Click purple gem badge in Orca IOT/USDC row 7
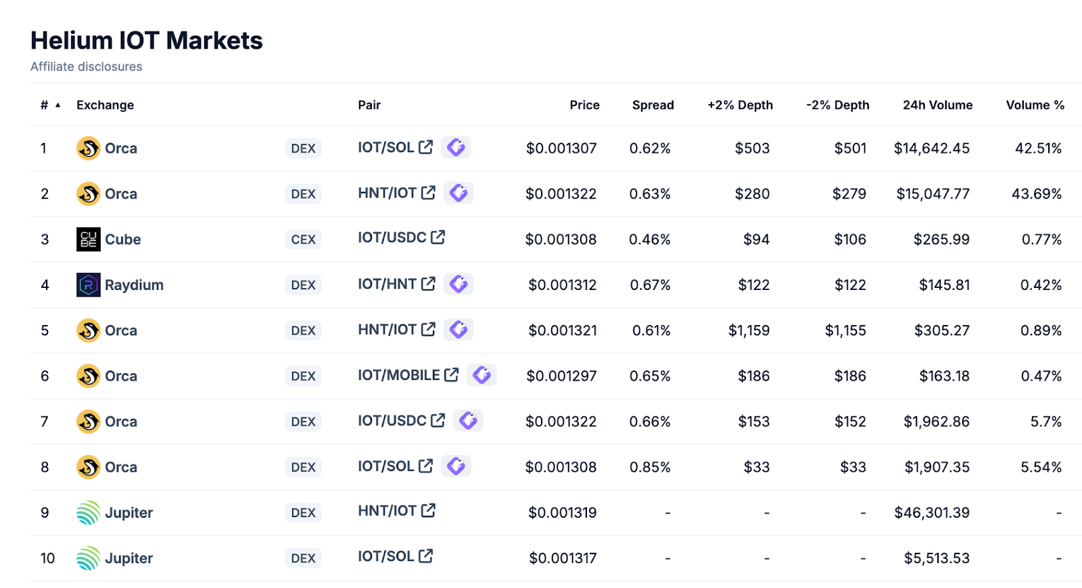This screenshot has height=588, width=1082. click(x=468, y=420)
